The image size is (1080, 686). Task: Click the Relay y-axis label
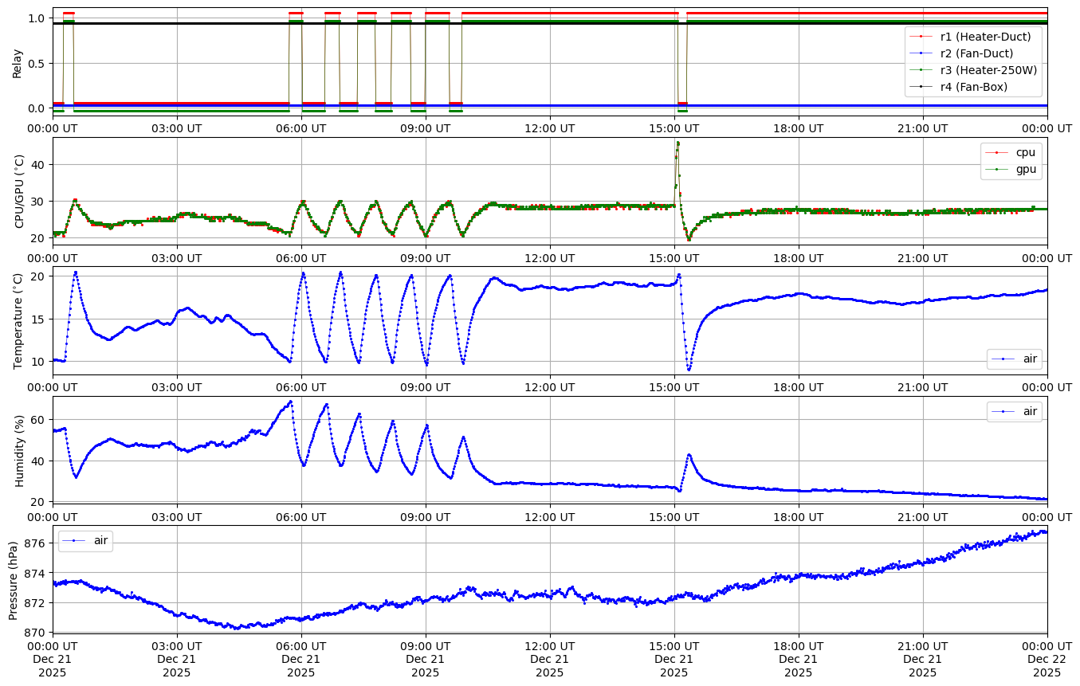tap(18, 62)
